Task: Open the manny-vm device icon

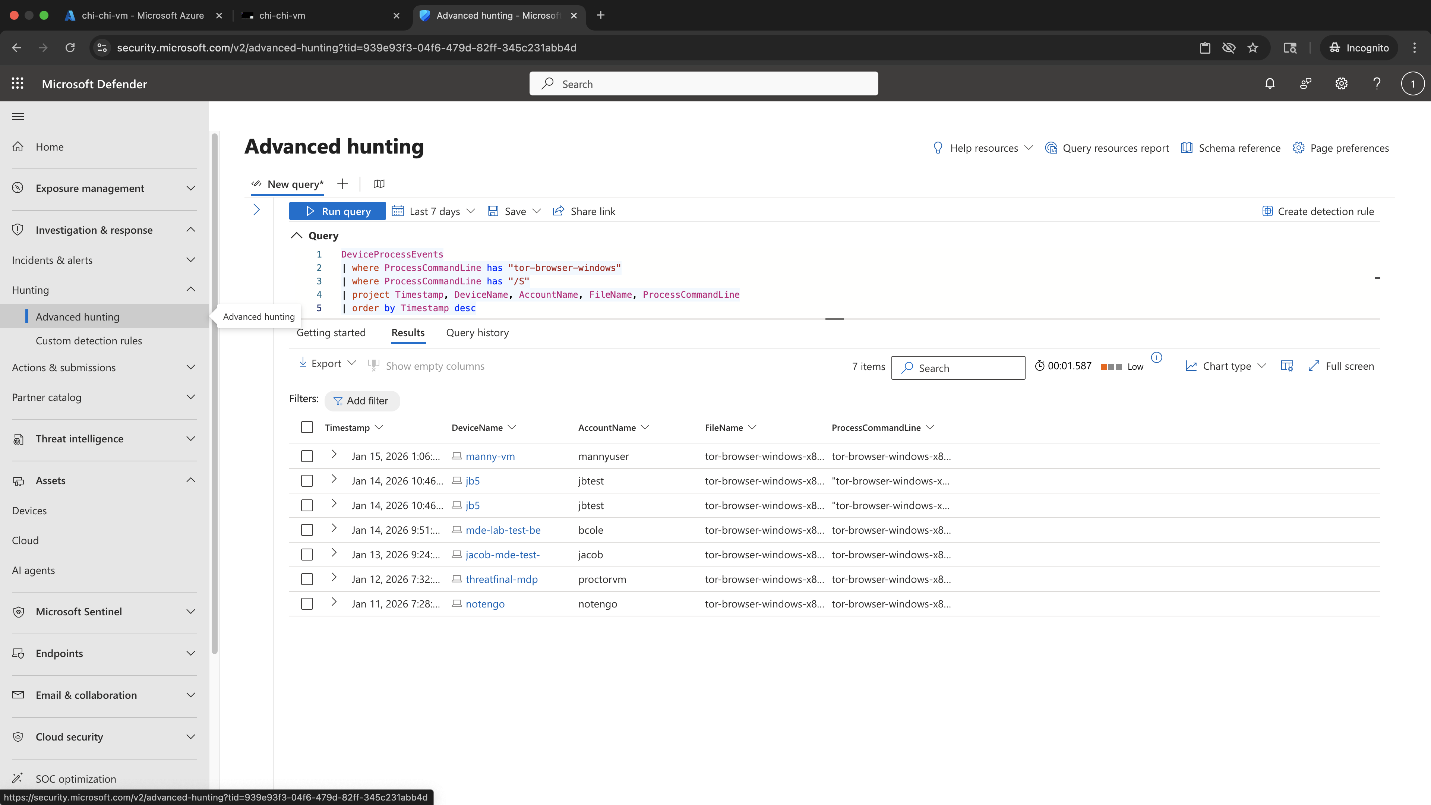Action: pyautogui.click(x=457, y=456)
